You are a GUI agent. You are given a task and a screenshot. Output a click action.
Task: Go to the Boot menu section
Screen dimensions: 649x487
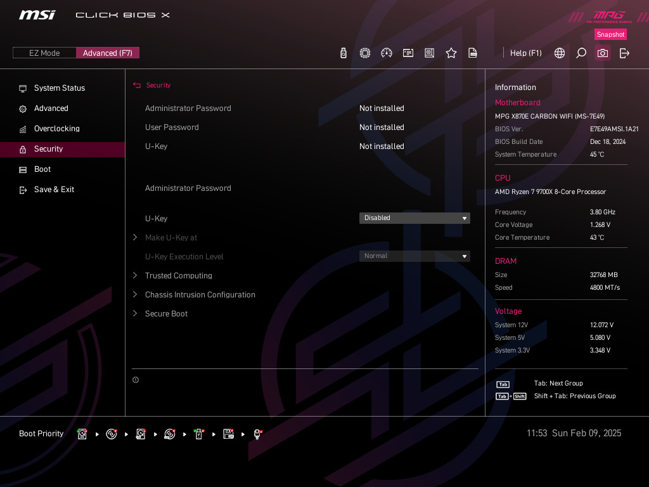click(x=42, y=169)
